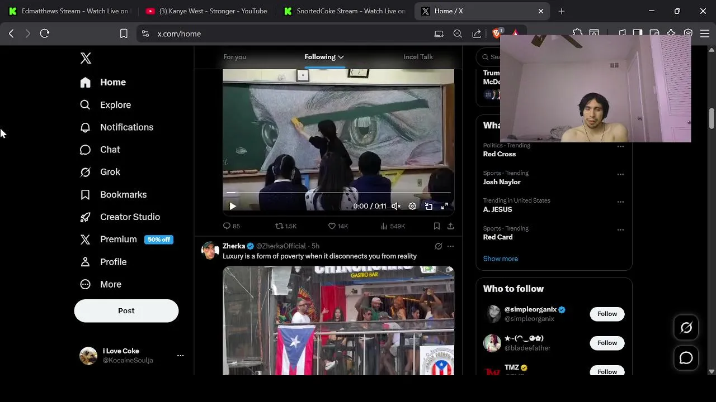Open the site settings icon in address bar

[145, 33]
